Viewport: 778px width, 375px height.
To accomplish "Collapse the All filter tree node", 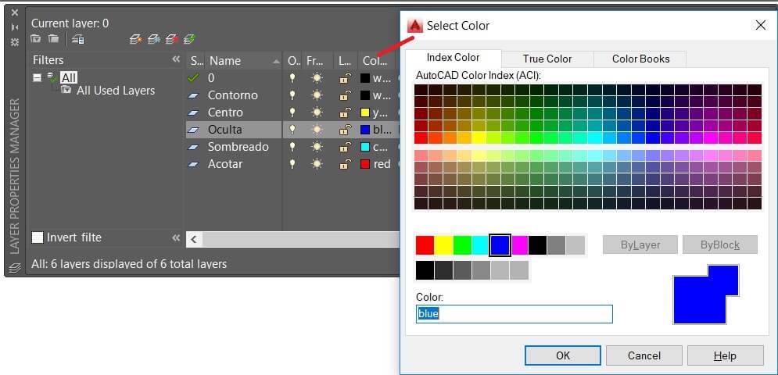I will tap(38, 78).
